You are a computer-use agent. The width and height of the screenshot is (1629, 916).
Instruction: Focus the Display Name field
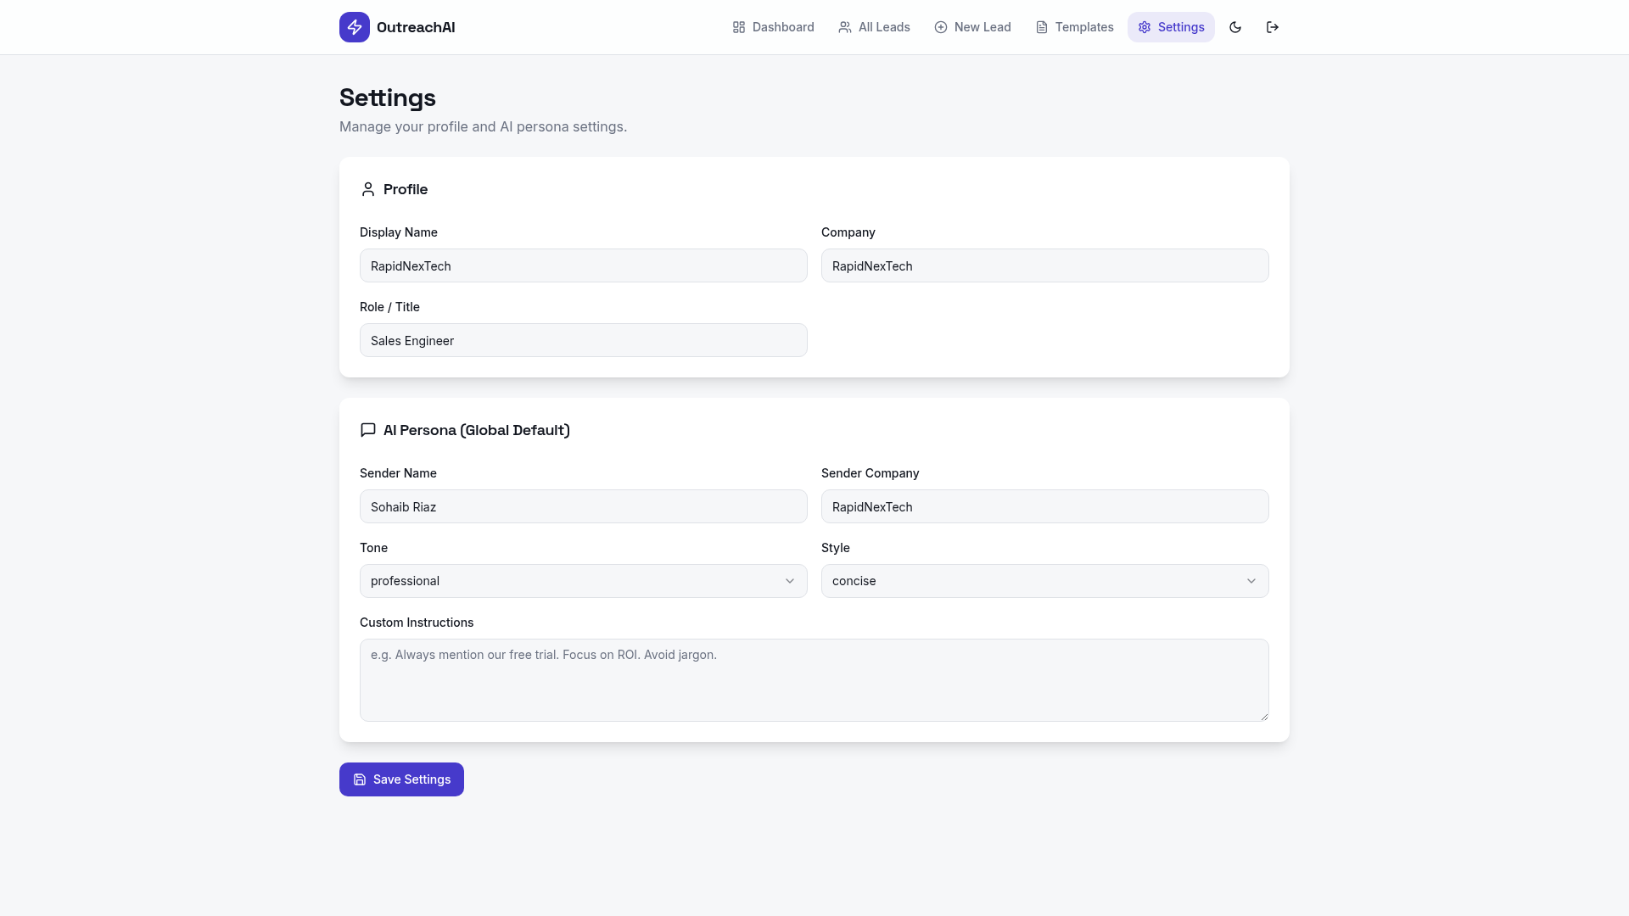coord(584,265)
